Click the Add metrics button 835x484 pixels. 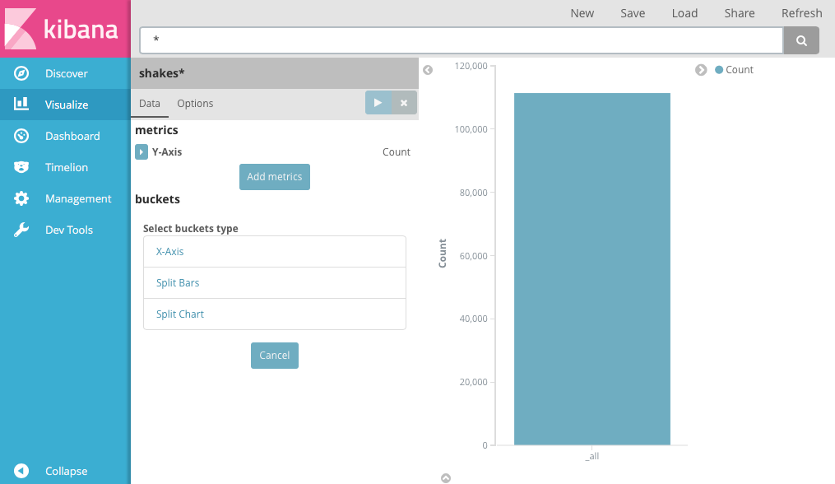pyautogui.click(x=274, y=176)
